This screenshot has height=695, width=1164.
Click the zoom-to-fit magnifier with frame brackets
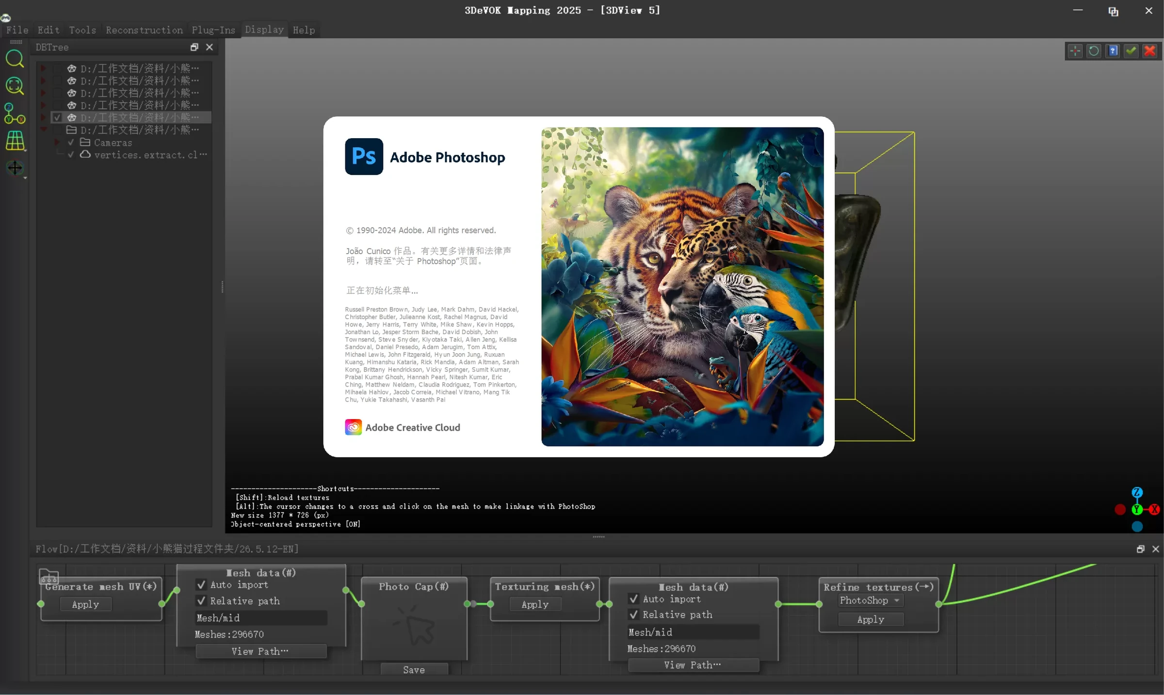pyautogui.click(x=15, y=86)
